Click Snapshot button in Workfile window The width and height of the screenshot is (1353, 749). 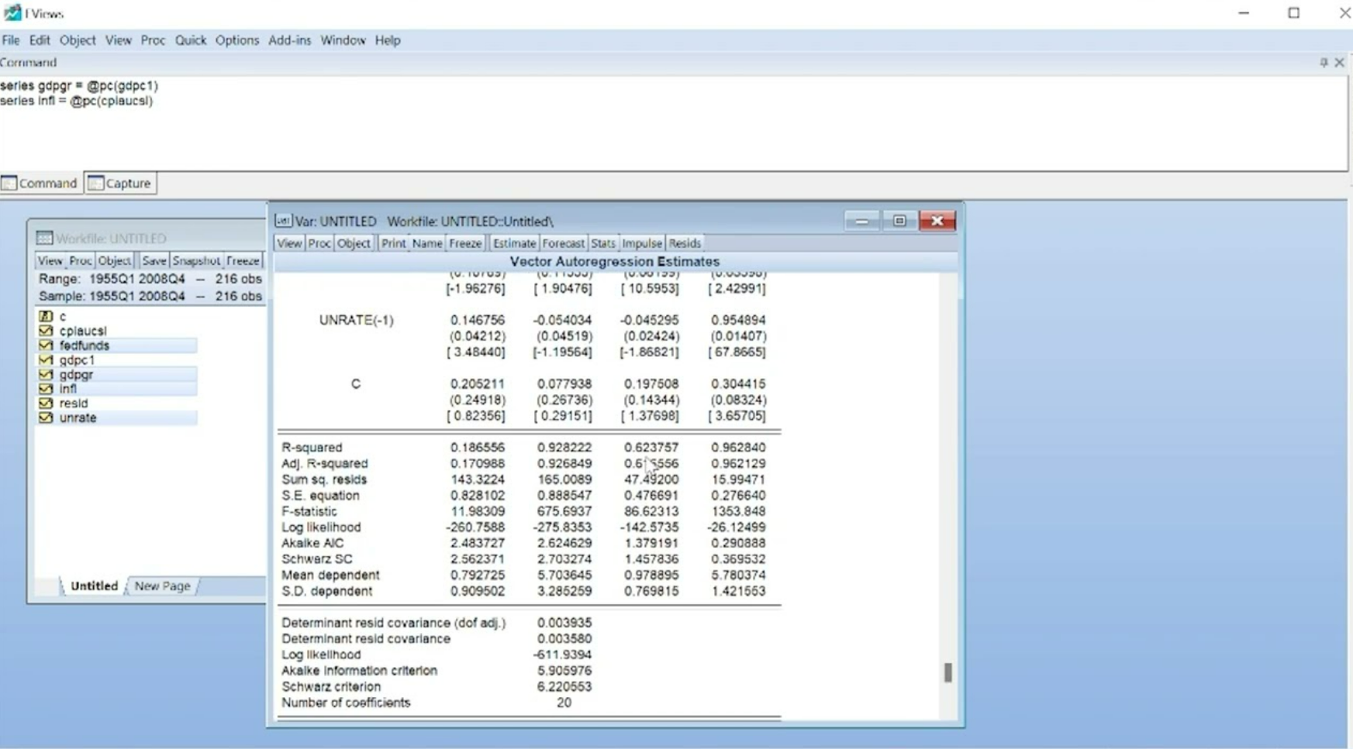tap(196, 261)
